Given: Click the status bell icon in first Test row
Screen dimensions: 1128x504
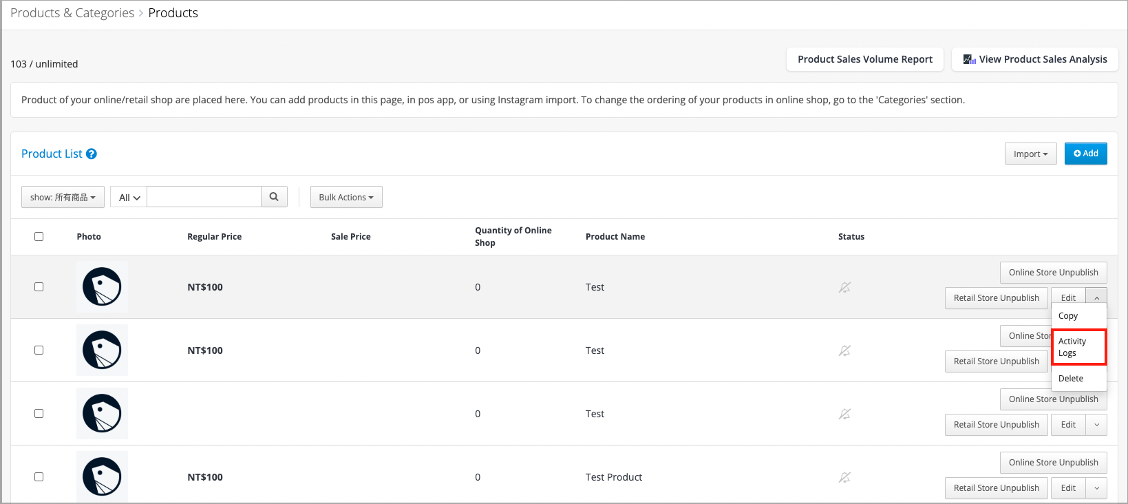Looking at the screenshot, I should (844, 287).
